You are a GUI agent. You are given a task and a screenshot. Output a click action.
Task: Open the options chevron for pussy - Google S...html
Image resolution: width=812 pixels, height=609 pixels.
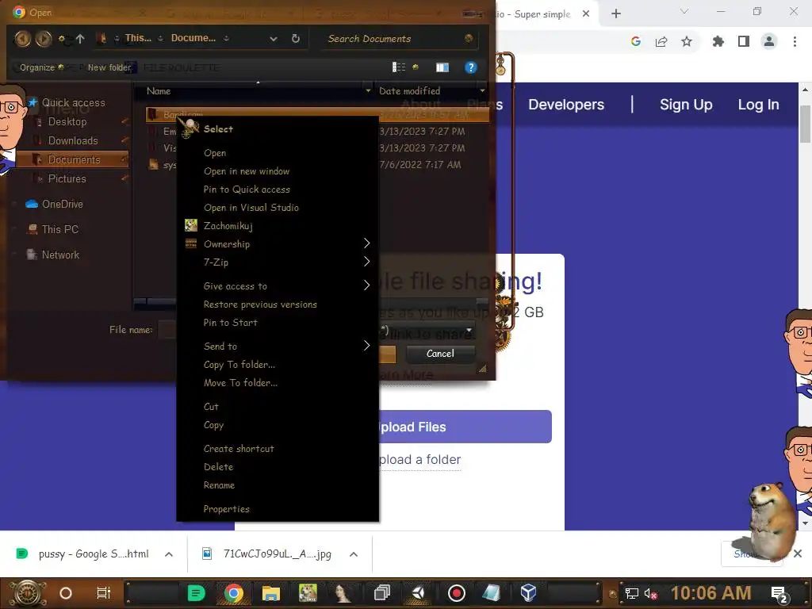(x=169, y=554)
